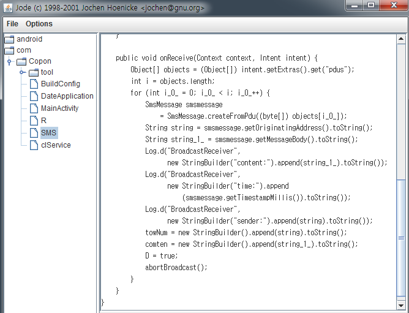Click the vertical scrollbar up arrow

coord(401,38)
